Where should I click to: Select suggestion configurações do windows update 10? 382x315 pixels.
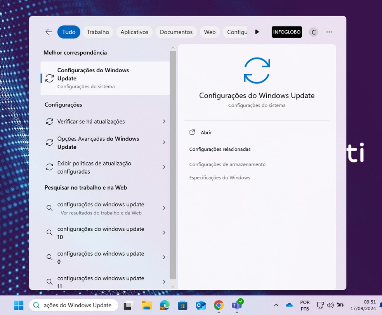point(105,233)
